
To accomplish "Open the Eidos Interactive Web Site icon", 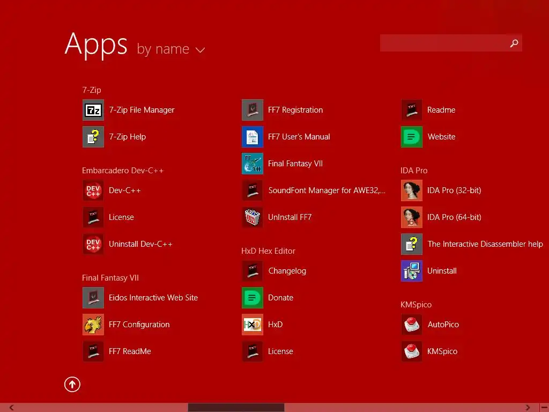I will click(x=93, y=298).
